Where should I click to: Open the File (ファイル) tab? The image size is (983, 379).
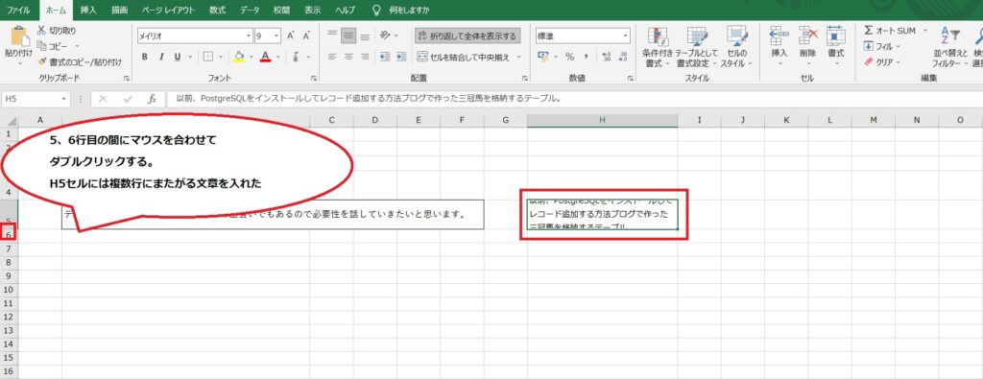coord(18,10)
